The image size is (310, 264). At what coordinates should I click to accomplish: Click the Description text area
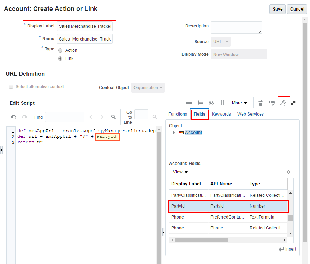237,27
